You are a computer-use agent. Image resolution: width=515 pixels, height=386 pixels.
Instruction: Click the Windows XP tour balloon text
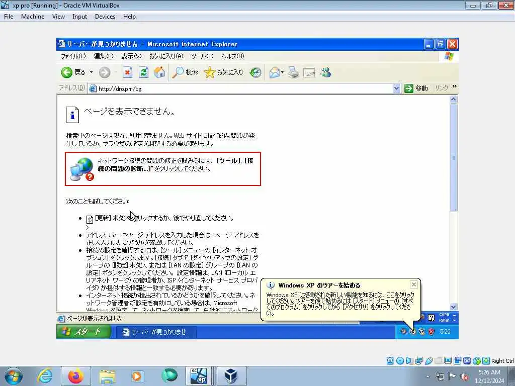(x=339, y=304)
